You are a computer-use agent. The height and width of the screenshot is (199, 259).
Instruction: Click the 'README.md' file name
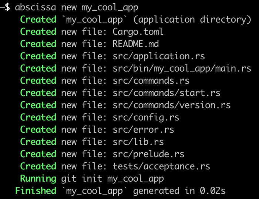(x=135, y=44)
